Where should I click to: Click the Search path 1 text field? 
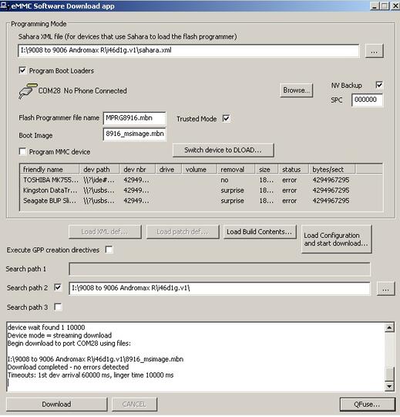click(219, 270)
